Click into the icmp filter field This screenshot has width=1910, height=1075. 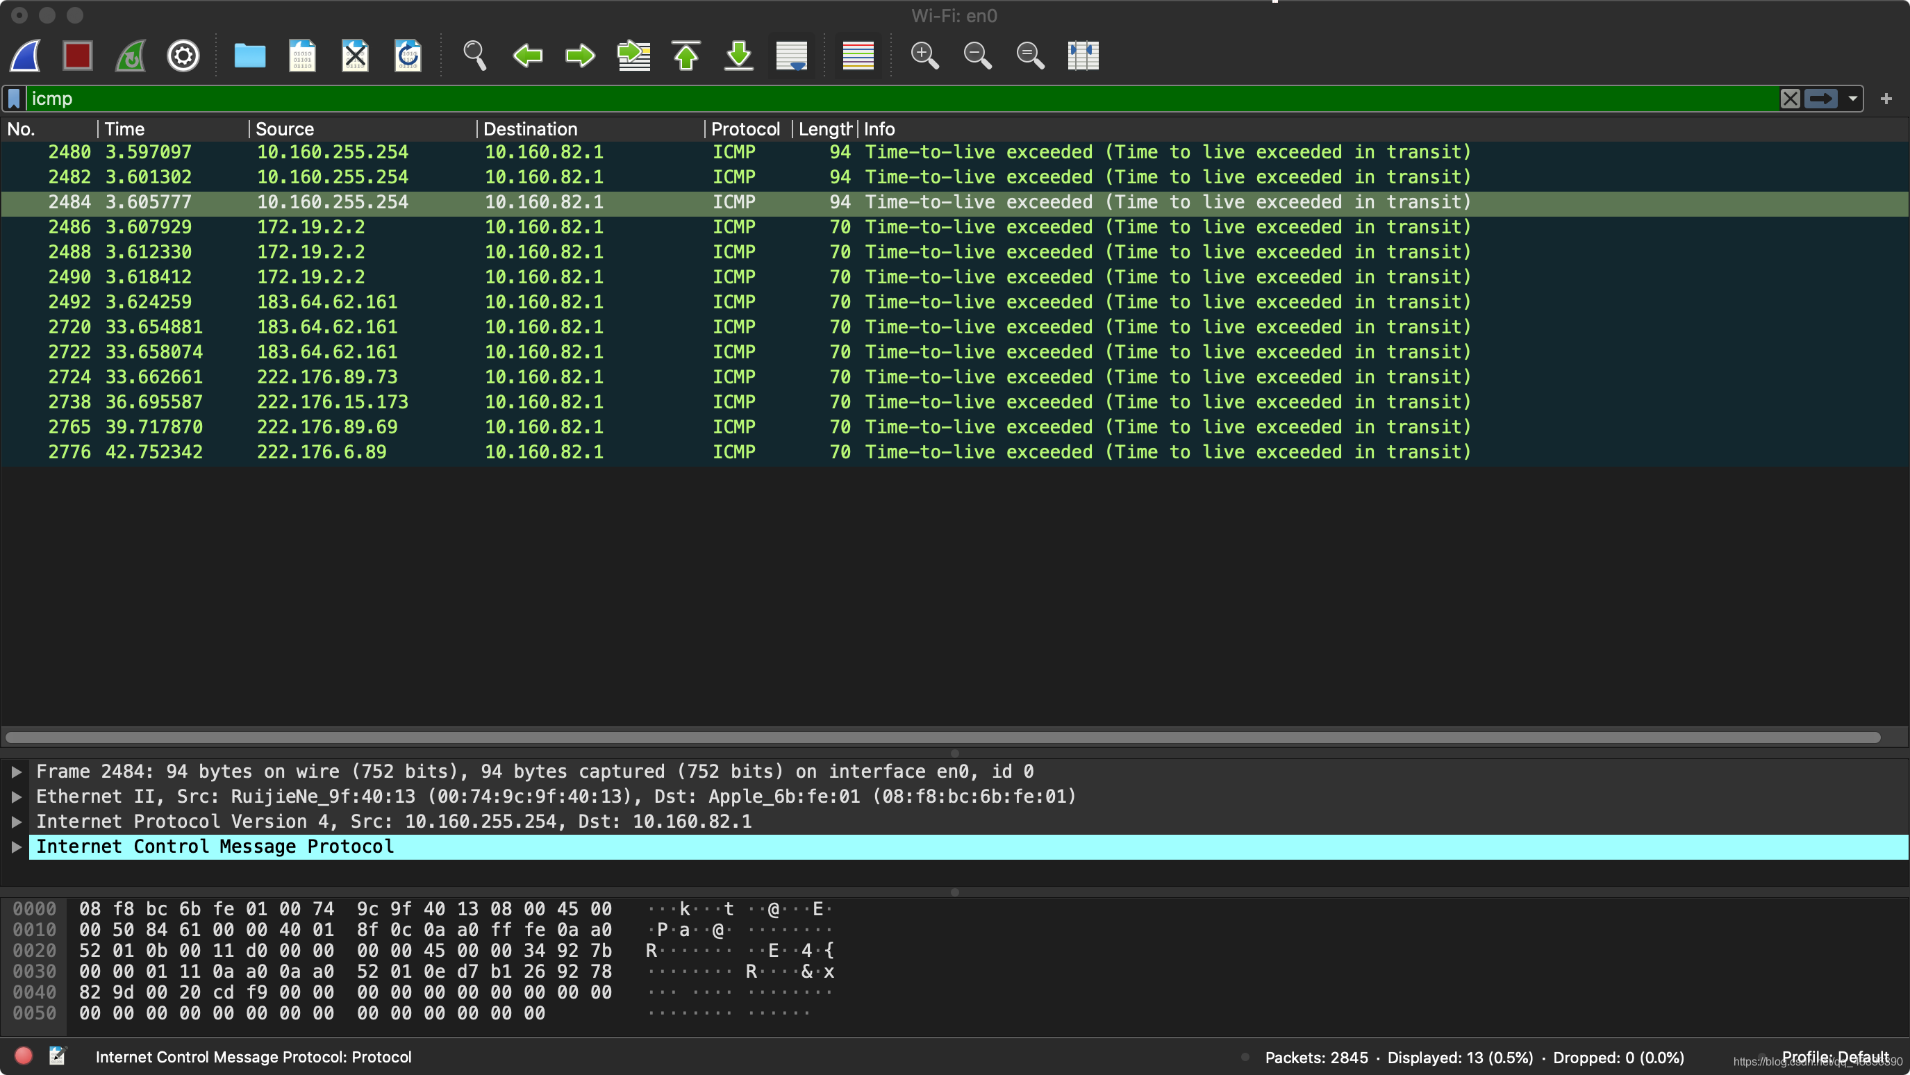pyautogui.click(x=902, y=99)
